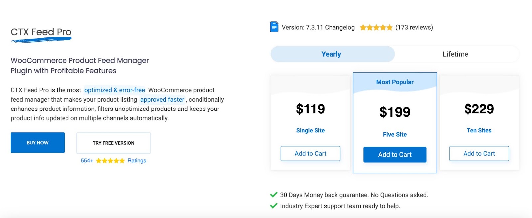Screen dimensions: 532x218
Task: Add the $229 Ten Sites plan to cart
Action: coord(479,154)
